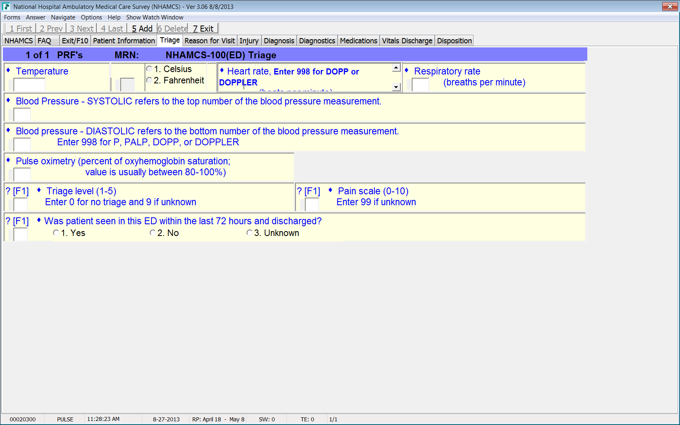
Task: Click the Respiratory rate input field
Action: tap(420, 85)
